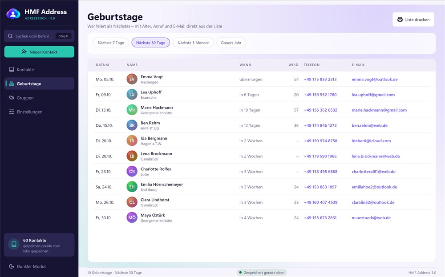Call Emma Vogt at +49 175 833 2513
445x277 pixels.
click(x=320, y=80)
